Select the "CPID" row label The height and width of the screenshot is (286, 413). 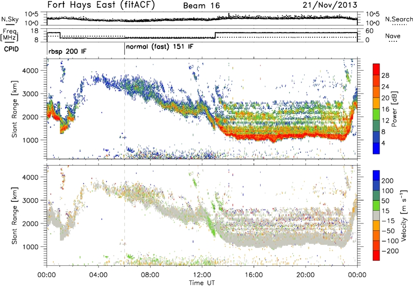click(11, 49)
